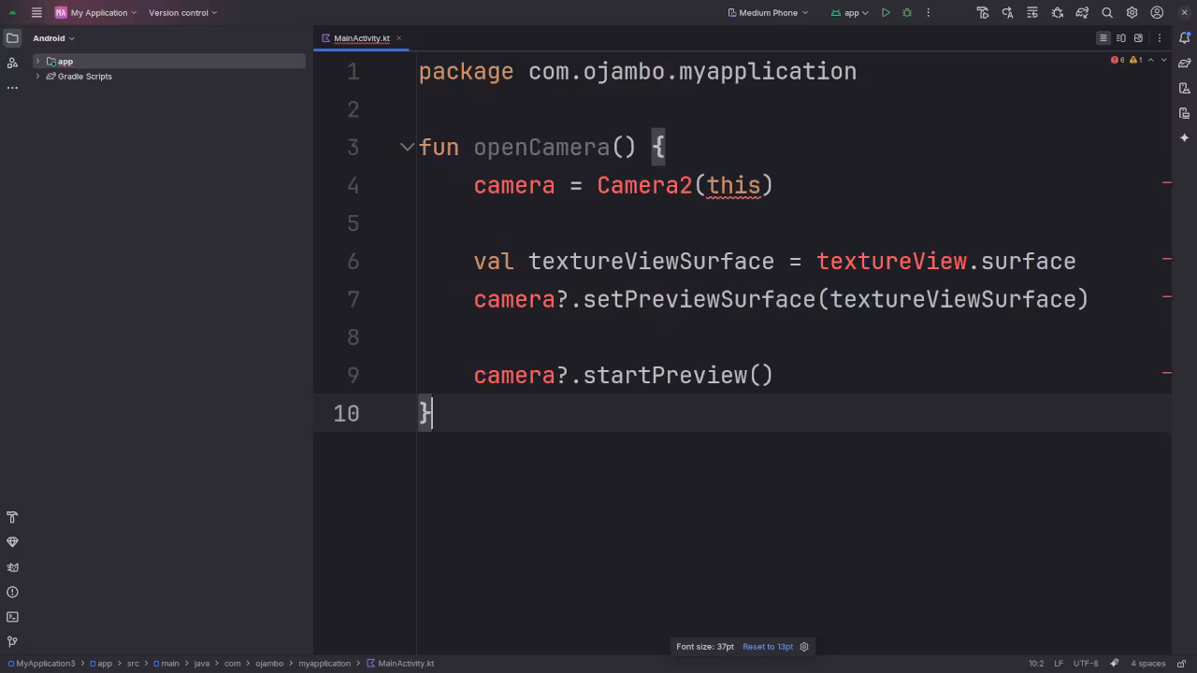The height and width of the screenshot is (673, 1197).
Task: Open Version Control Git tool window
Action: pyautogui.click(x=12, y=642)
